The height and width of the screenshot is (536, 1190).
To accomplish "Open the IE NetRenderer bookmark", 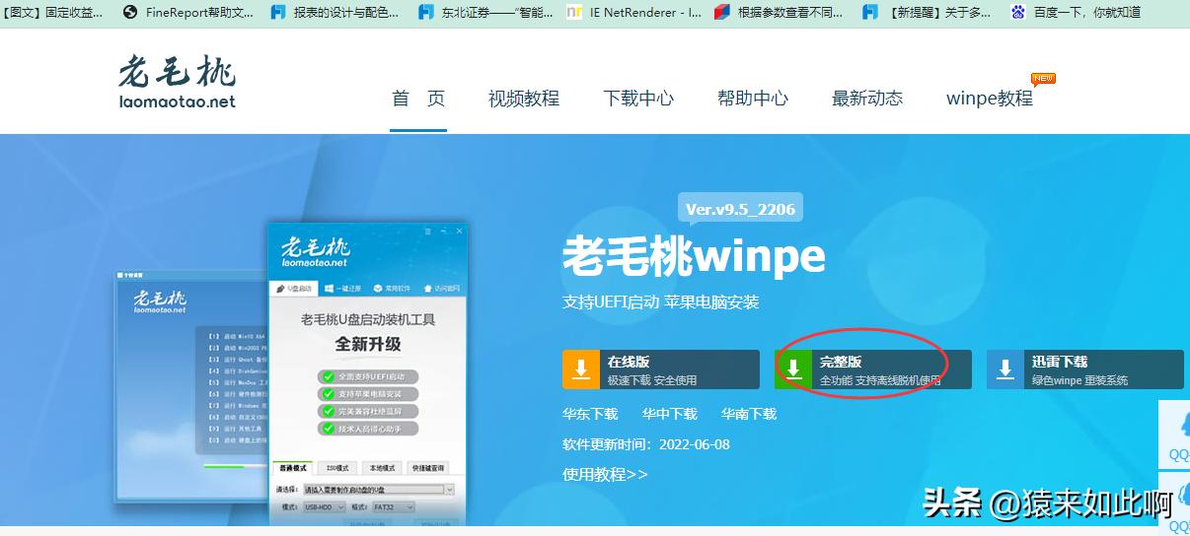I will [633, 13].
